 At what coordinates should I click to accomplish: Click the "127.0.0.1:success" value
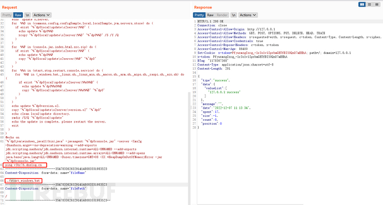coord(225,92)
